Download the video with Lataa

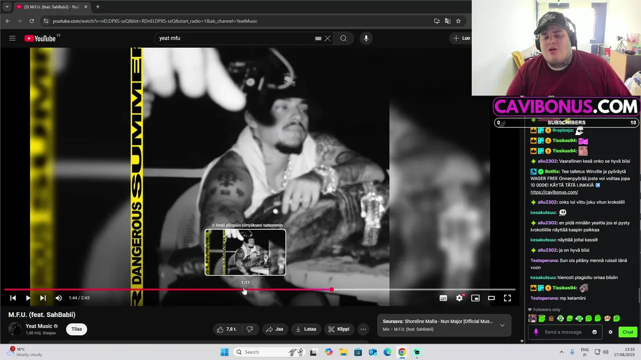point(306,329)
